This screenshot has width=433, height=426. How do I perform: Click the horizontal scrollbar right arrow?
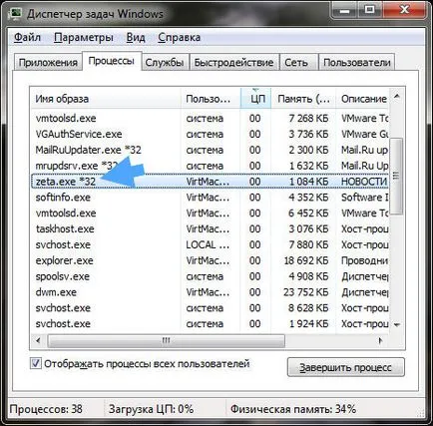click(x=380, y=340)
